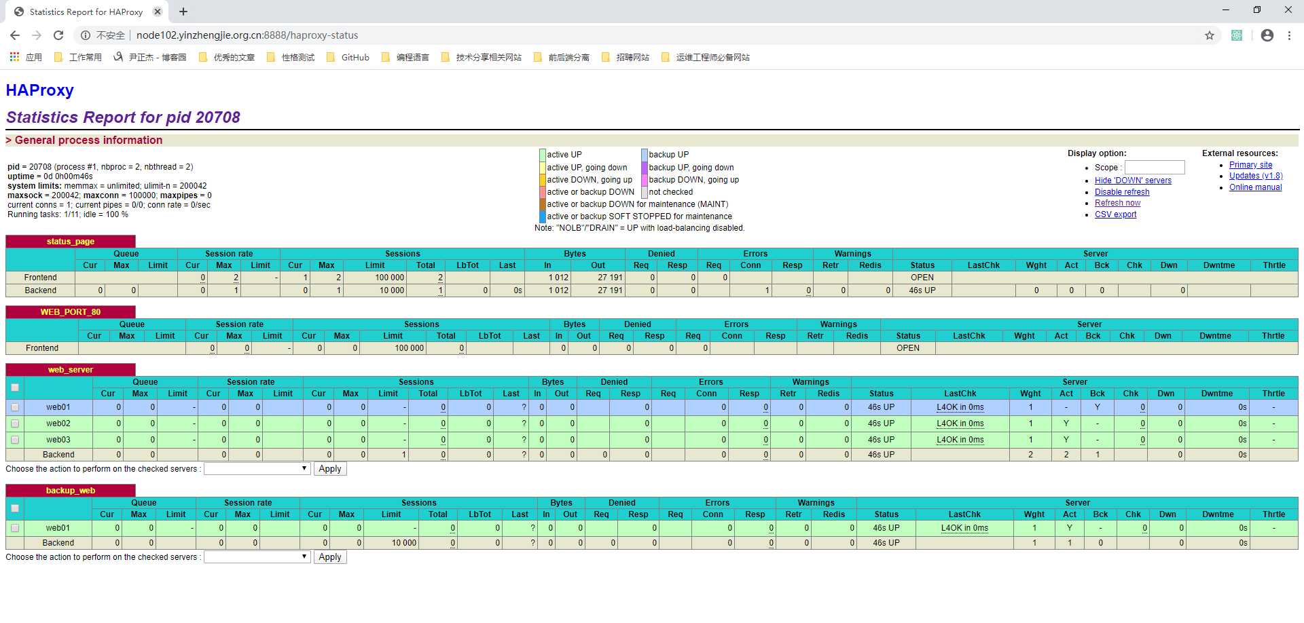Open the 性格测试 bookmark folder
1304x623 pixels.
pyautogui.click(x=291, y=57)
